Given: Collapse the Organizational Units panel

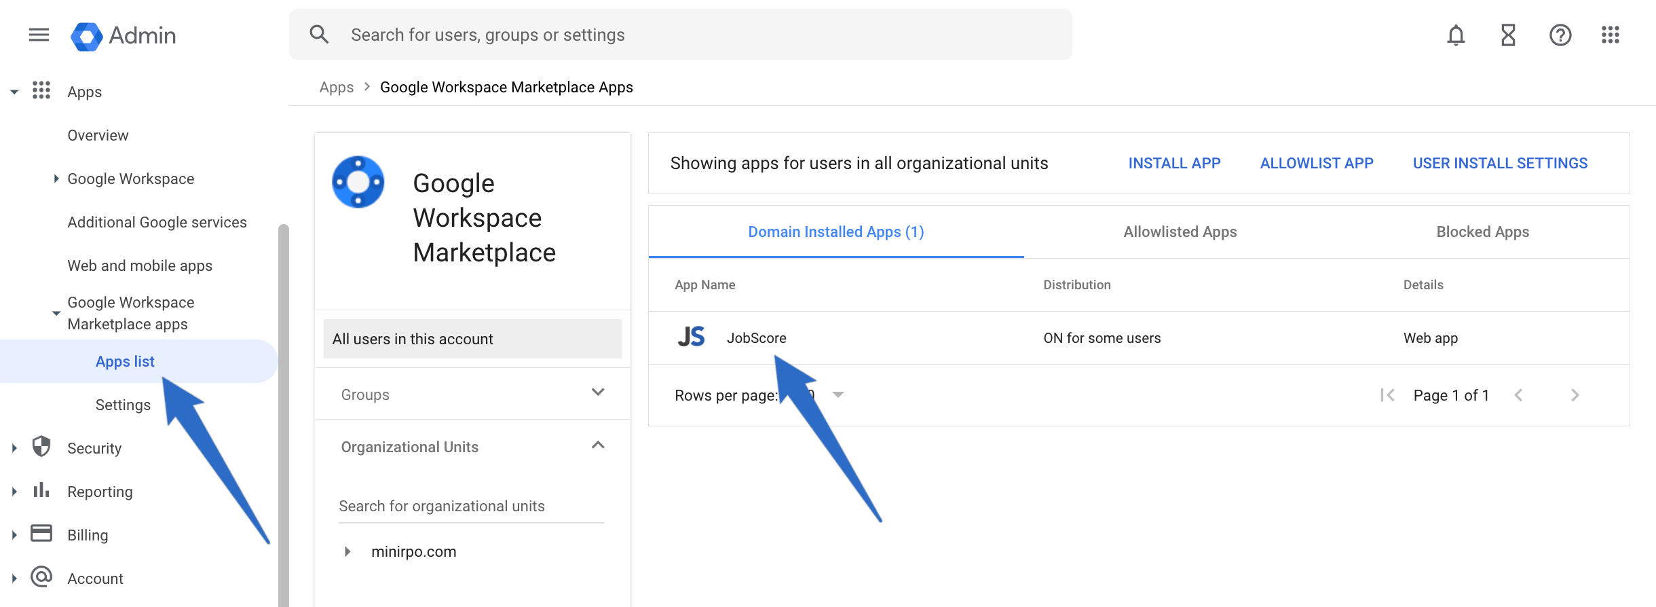Looking at the screenshot, I should [x=598, y=445].
